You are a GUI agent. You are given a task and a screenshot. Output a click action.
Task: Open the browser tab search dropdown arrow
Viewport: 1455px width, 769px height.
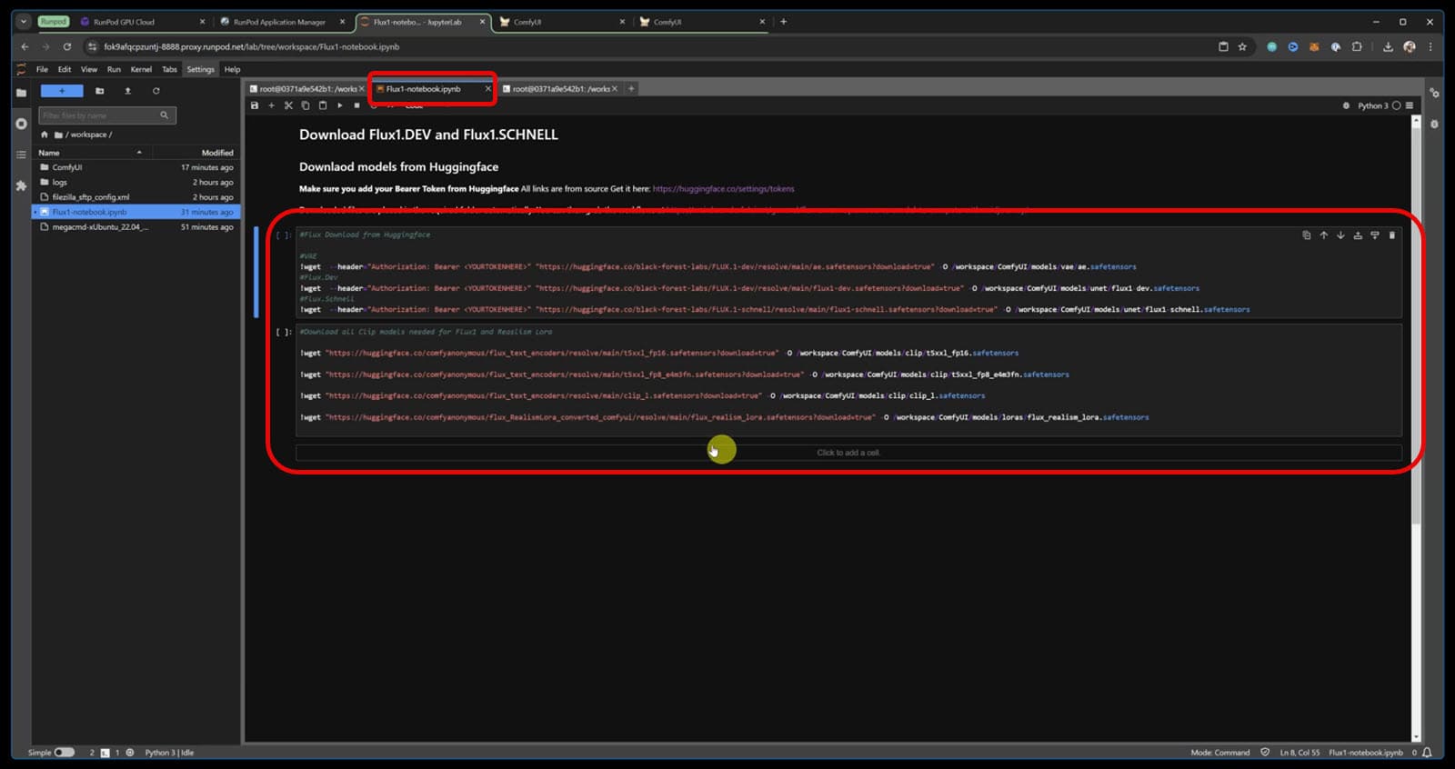coord(24,22)
